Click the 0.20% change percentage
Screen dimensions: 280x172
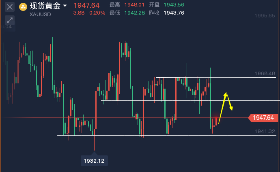[97, 13]
